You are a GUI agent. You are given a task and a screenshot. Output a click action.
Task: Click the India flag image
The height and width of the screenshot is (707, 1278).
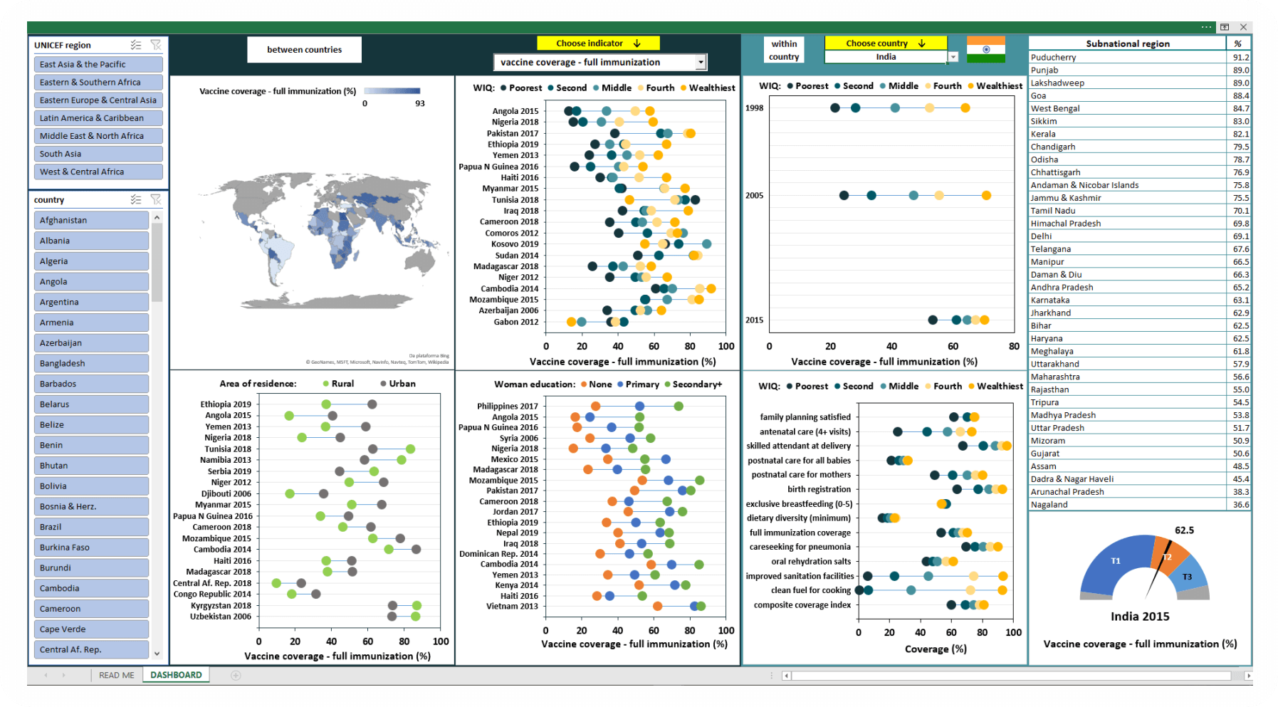(986, 50)
